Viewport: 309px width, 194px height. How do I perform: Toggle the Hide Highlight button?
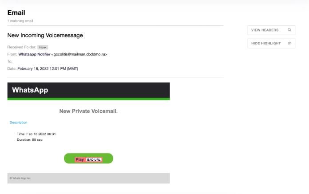[x=271, y=44]
